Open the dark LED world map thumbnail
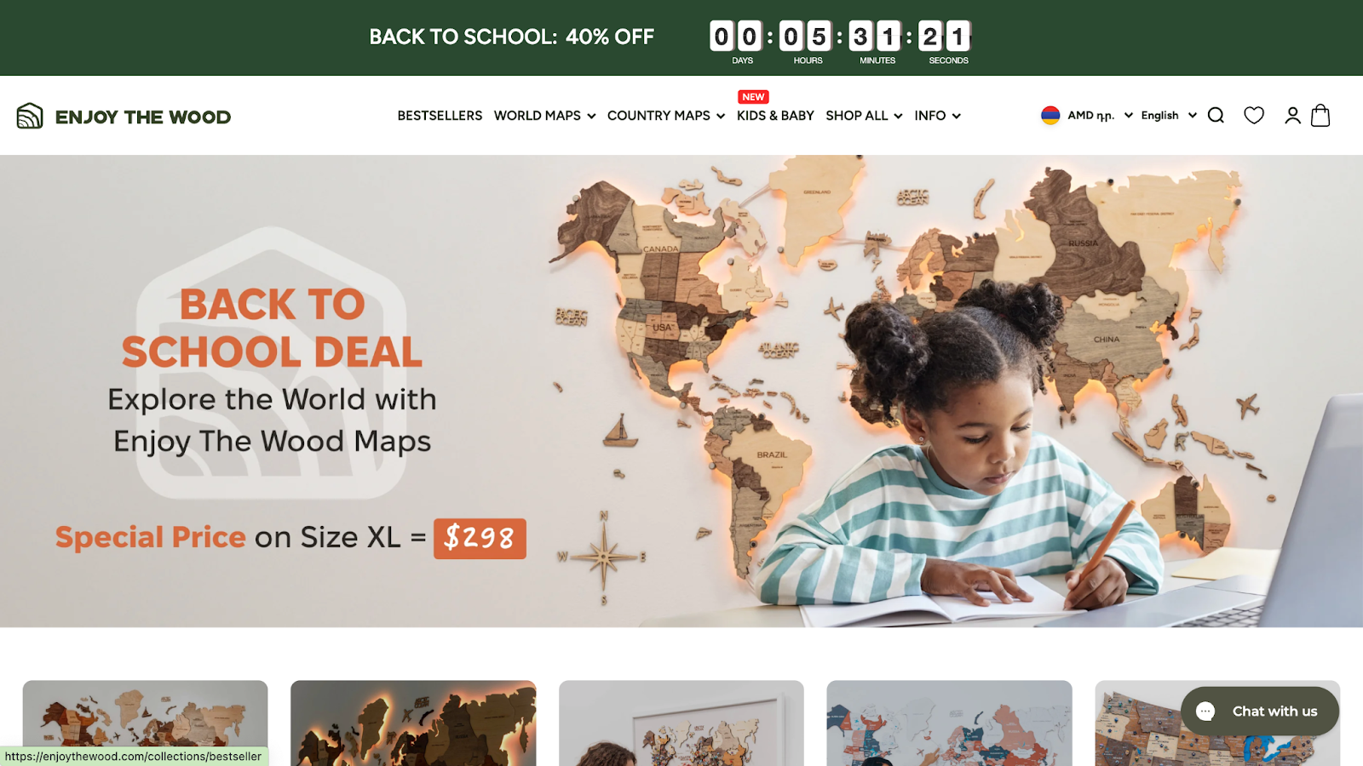Screen dimensions: 1363x766 [x=413, y=723]
